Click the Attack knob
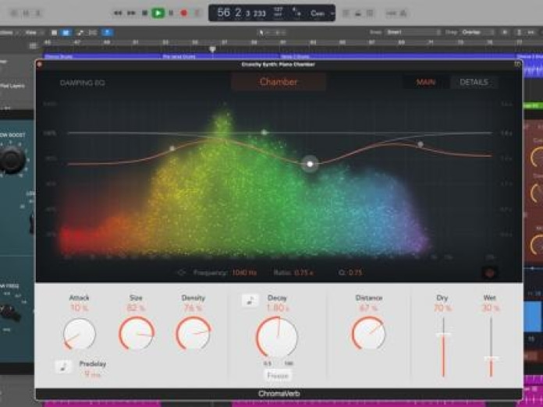 click(x=80, y=334)
